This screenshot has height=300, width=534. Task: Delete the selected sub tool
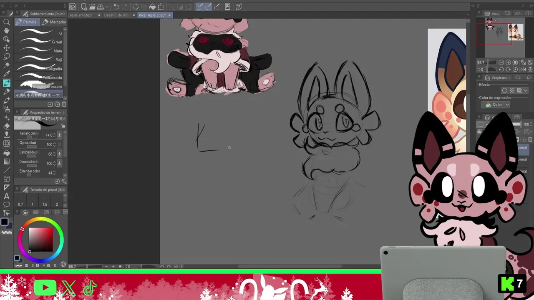(x=64, y=104)
